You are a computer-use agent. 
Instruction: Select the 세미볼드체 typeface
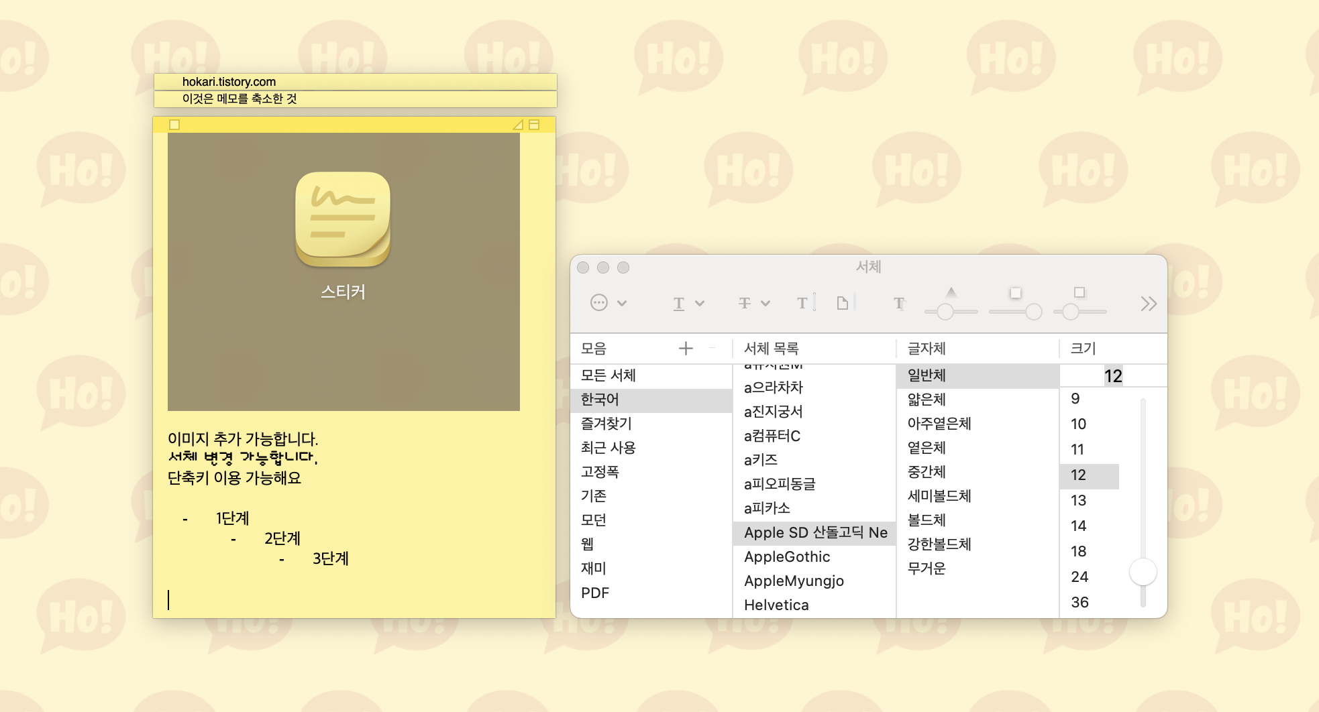point(978,496)
